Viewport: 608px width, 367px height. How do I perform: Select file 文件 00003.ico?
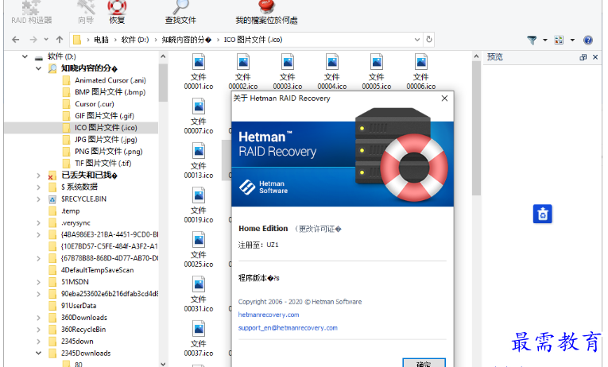[x=288, y=71]
